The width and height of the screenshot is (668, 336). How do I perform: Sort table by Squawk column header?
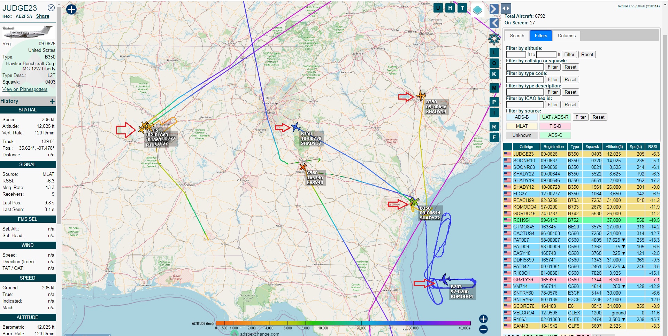pyautogui.click(x=592, y=147)
